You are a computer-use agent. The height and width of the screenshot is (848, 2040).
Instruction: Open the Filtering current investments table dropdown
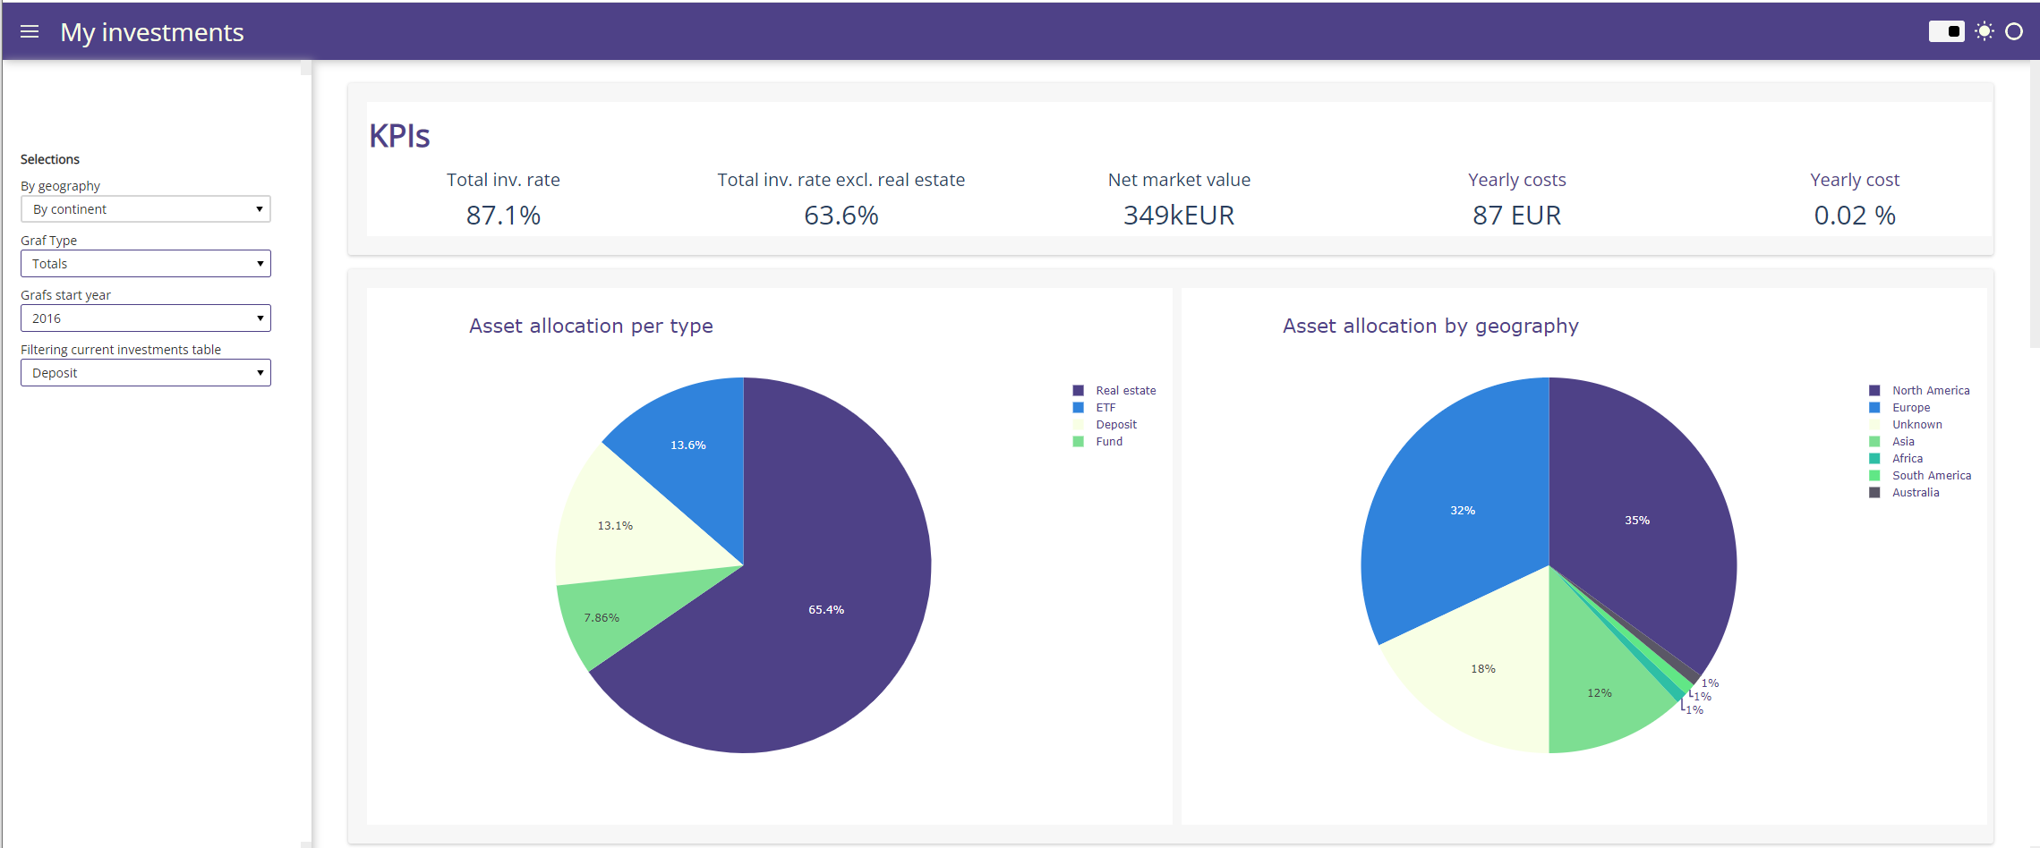(144, 372)
